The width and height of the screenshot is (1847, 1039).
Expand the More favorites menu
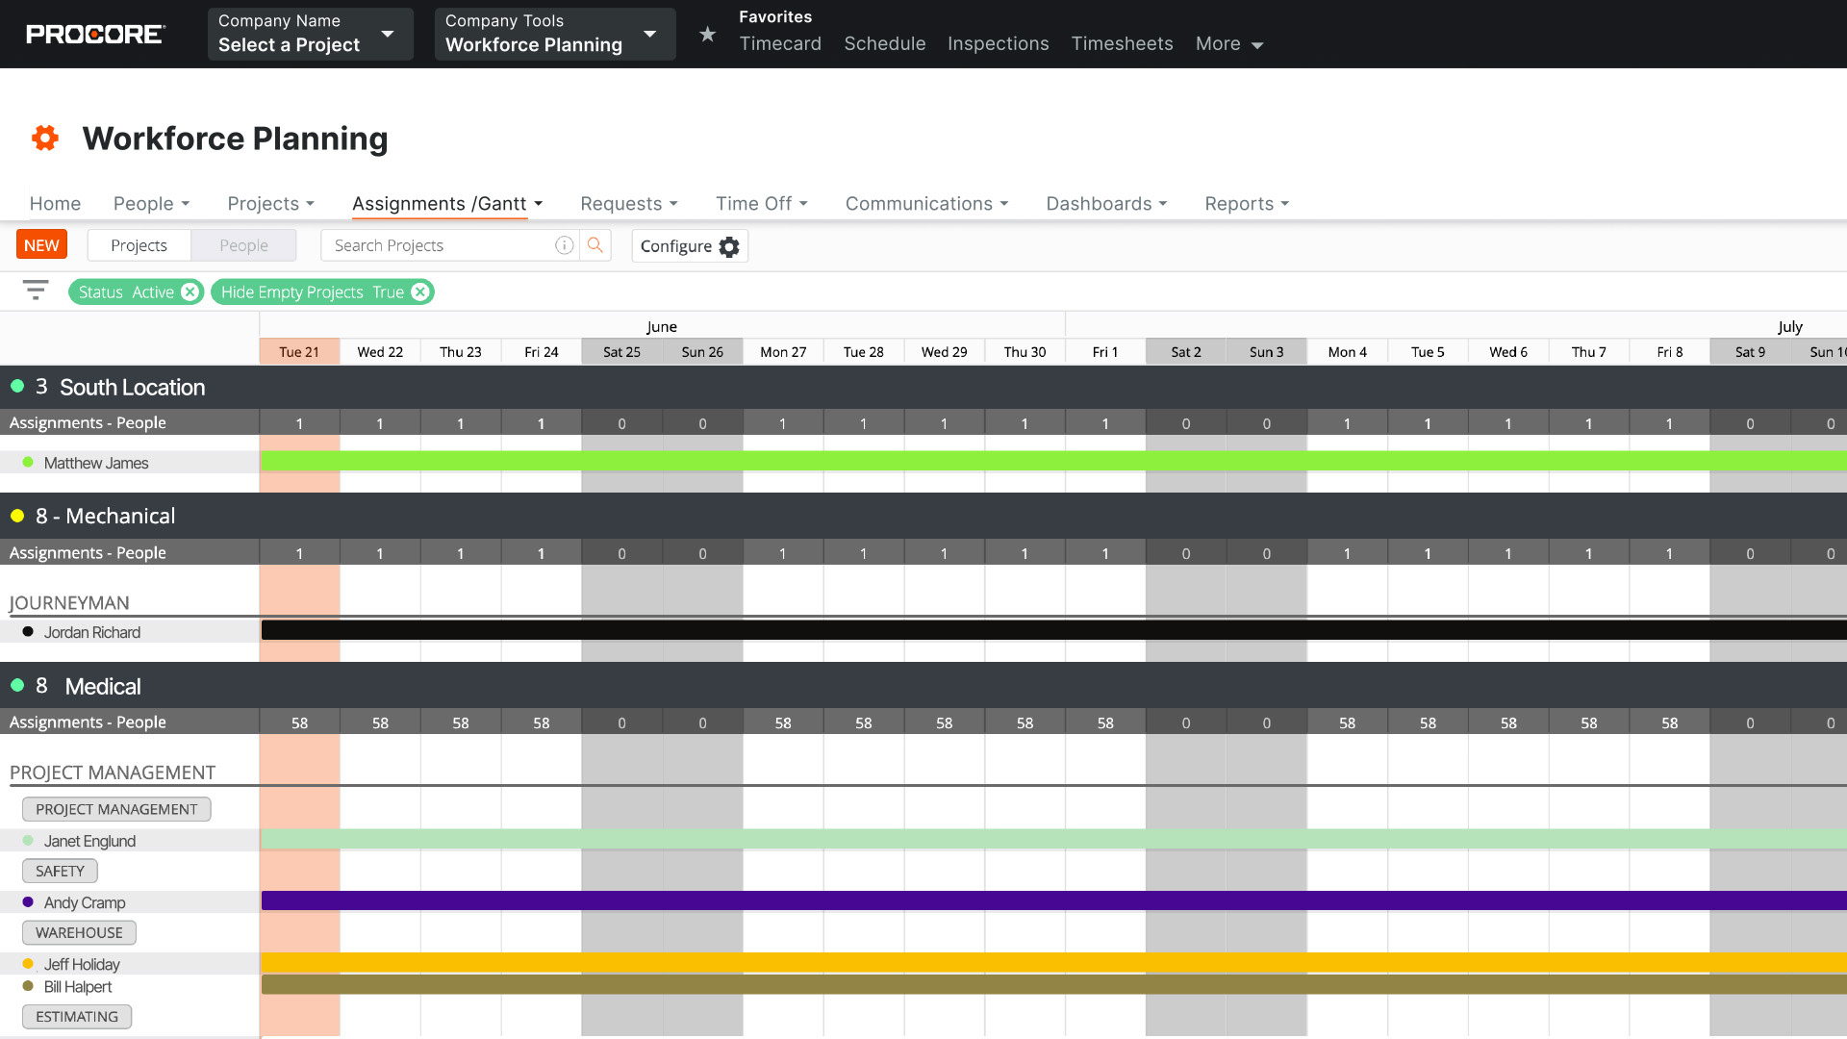tap(1228, 44)
